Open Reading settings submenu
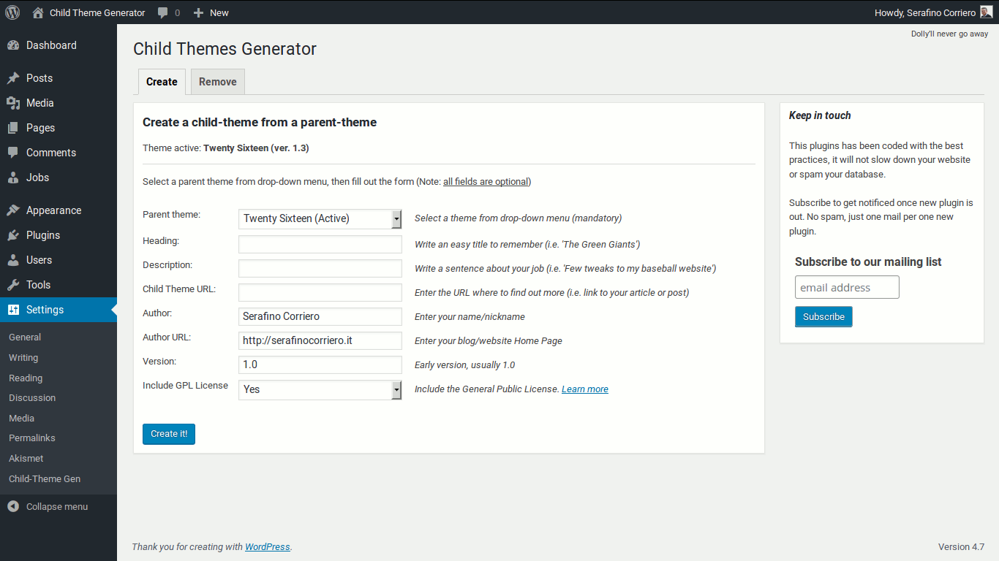Viewport: 999px width, 561px height. coord(26,378)
